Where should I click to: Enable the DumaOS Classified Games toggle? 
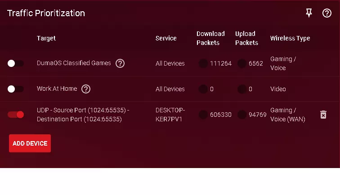[16, 63]
